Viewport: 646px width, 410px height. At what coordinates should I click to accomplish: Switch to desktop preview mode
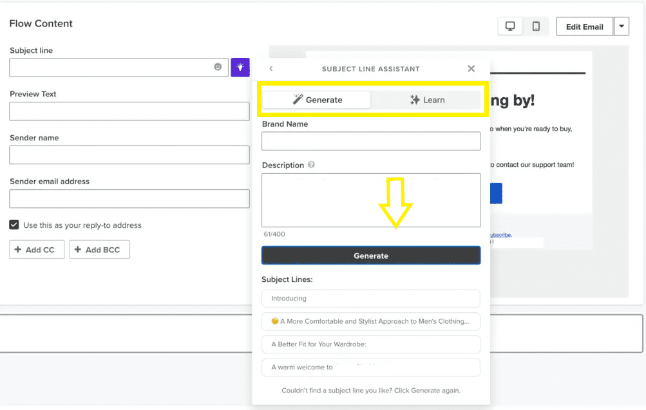point(510,26)
